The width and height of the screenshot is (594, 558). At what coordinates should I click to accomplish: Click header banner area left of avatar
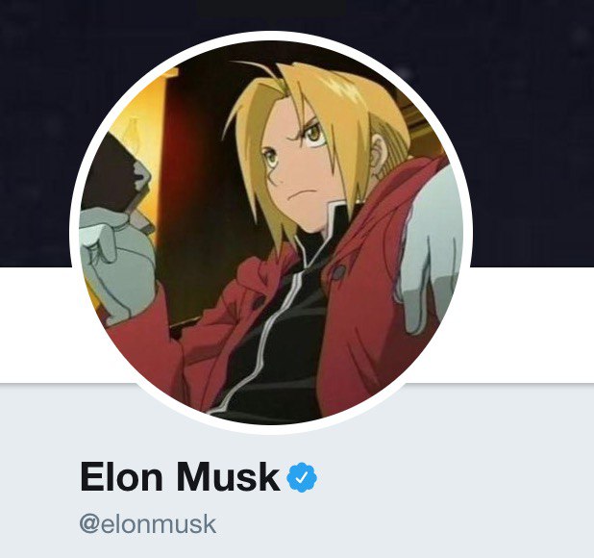click(36, 133)
